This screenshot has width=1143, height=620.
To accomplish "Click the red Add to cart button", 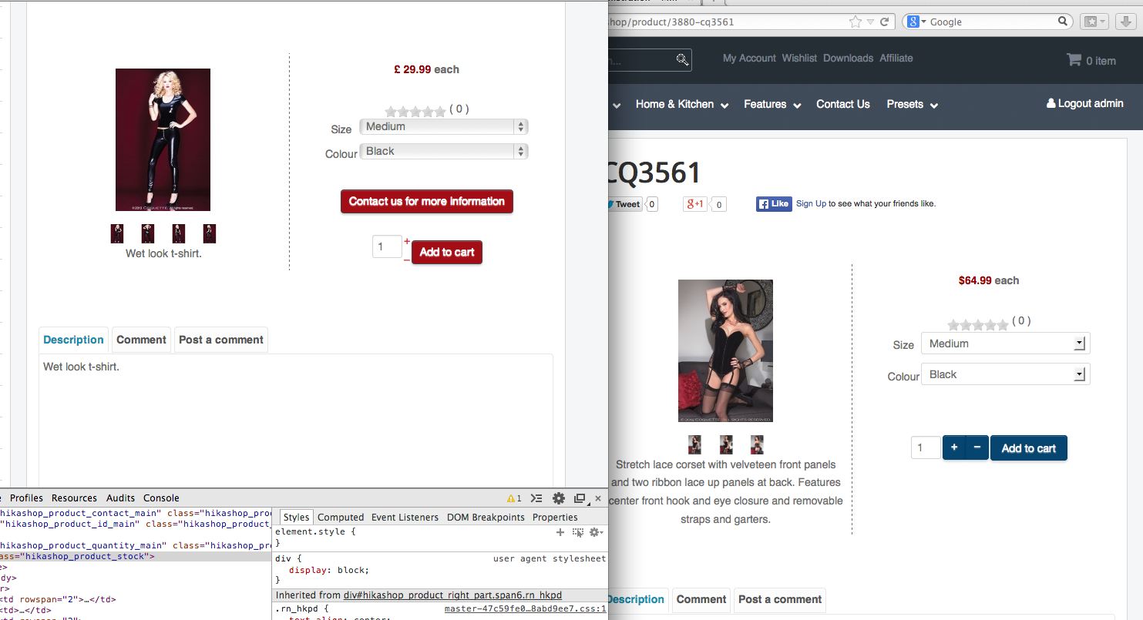I will coord(447,253).
